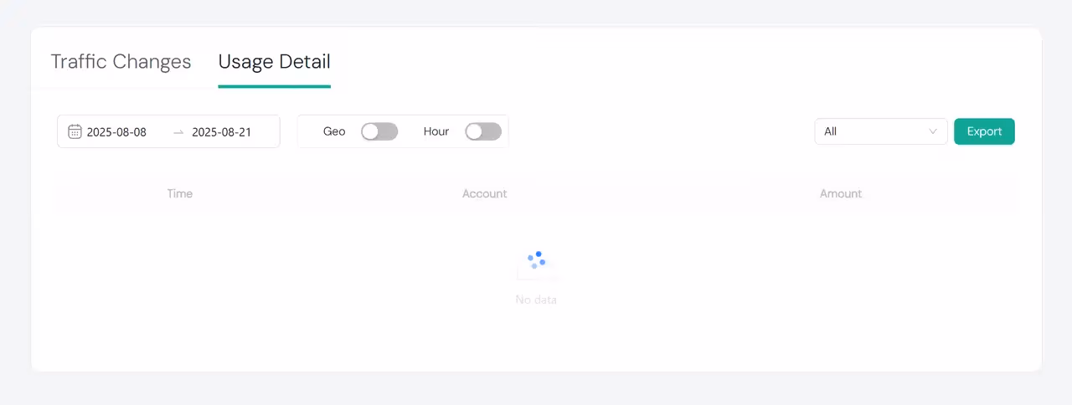1072x405 pixels.
Task: Click the Hour label text
Action: (x=436, y=131)
